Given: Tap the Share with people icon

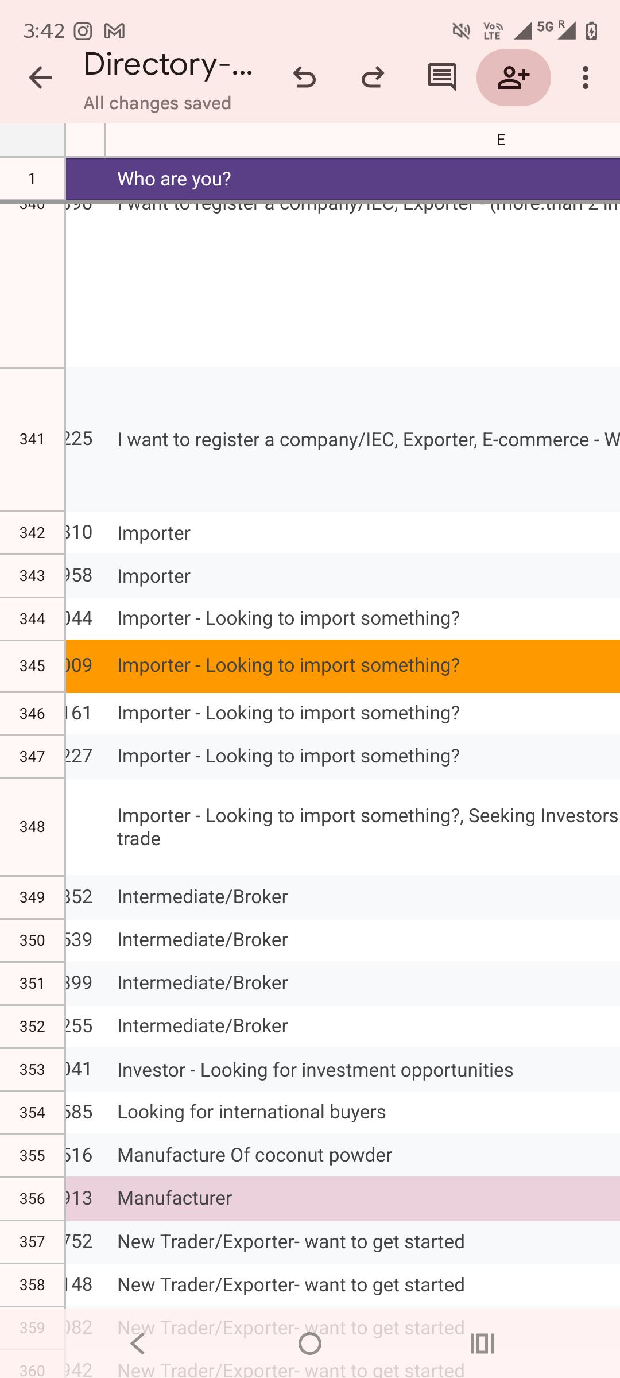Looking at the screenshot, I should pos(514,78).
